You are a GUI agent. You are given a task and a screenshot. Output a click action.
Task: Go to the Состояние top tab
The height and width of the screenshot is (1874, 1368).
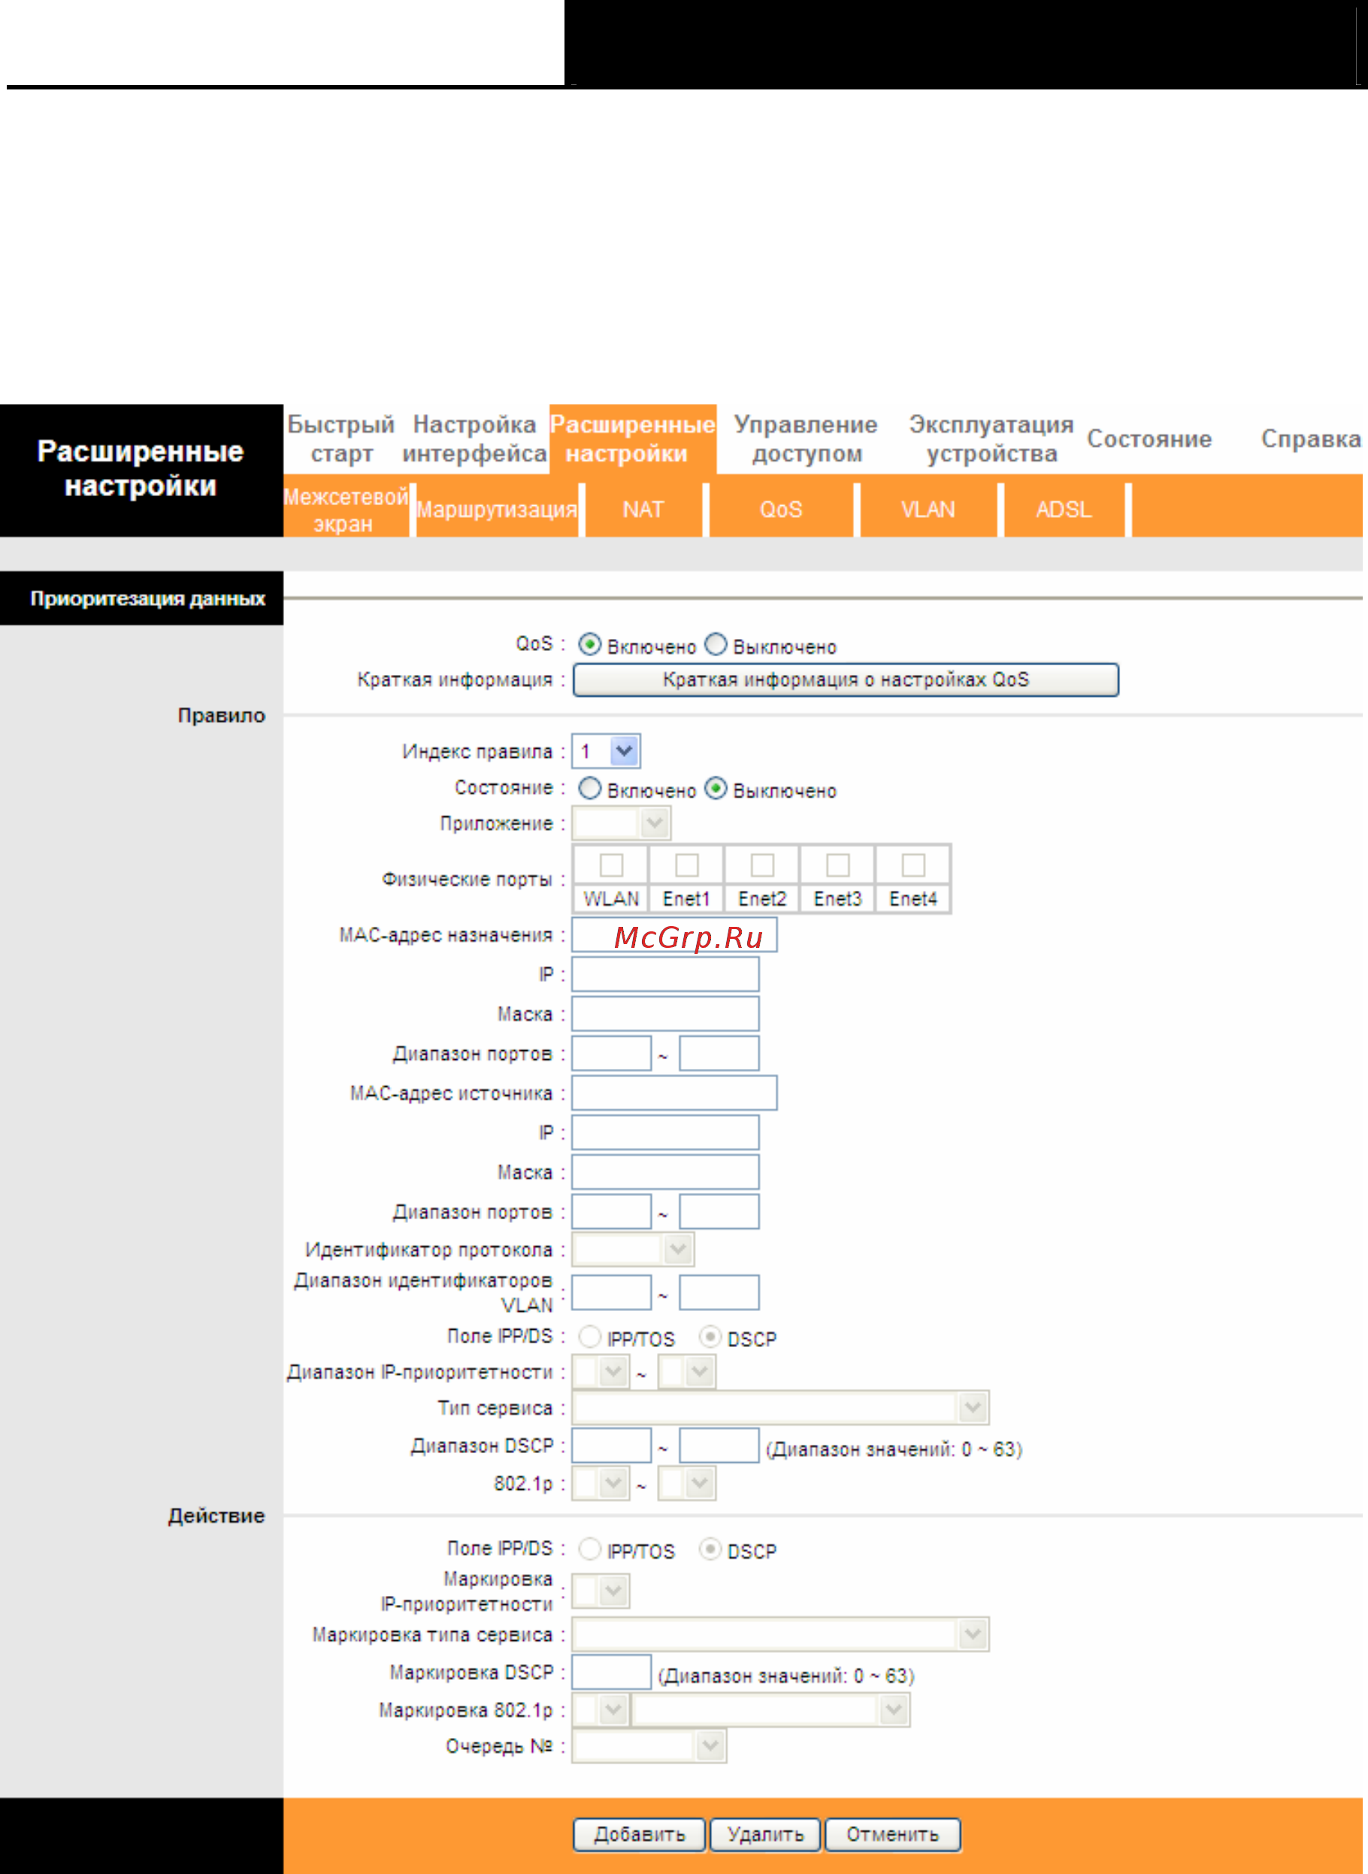pos(1149,439)
